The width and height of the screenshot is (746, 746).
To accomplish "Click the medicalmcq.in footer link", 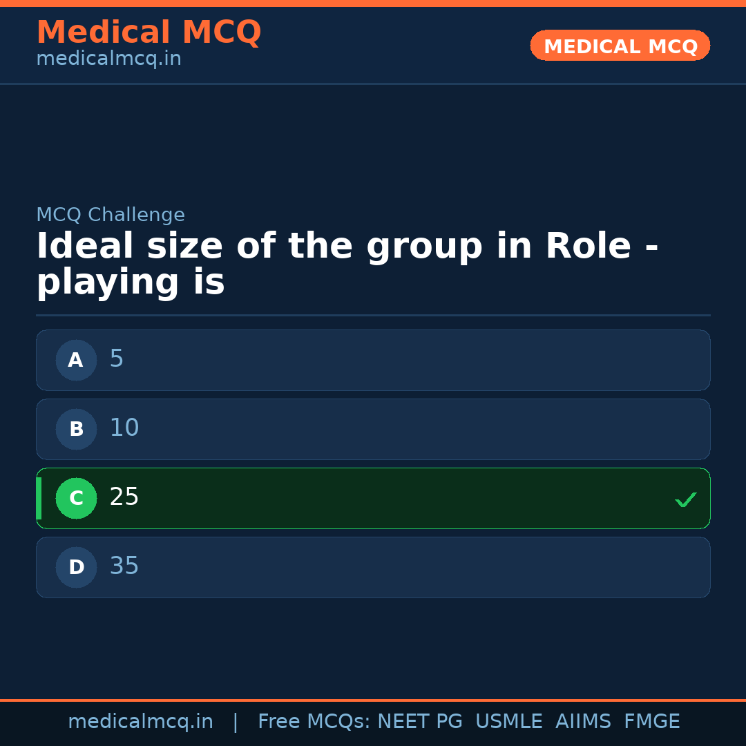I will [141, 721].
